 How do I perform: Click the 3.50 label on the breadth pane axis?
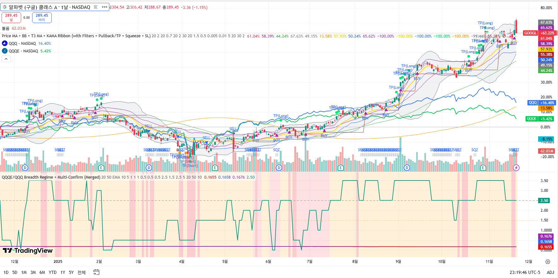click(x=544, y=180)
